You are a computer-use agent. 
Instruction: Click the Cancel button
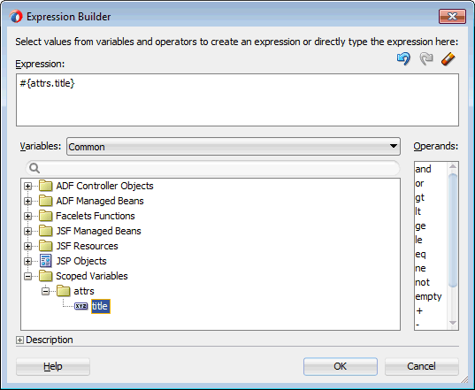coord(421,366)
